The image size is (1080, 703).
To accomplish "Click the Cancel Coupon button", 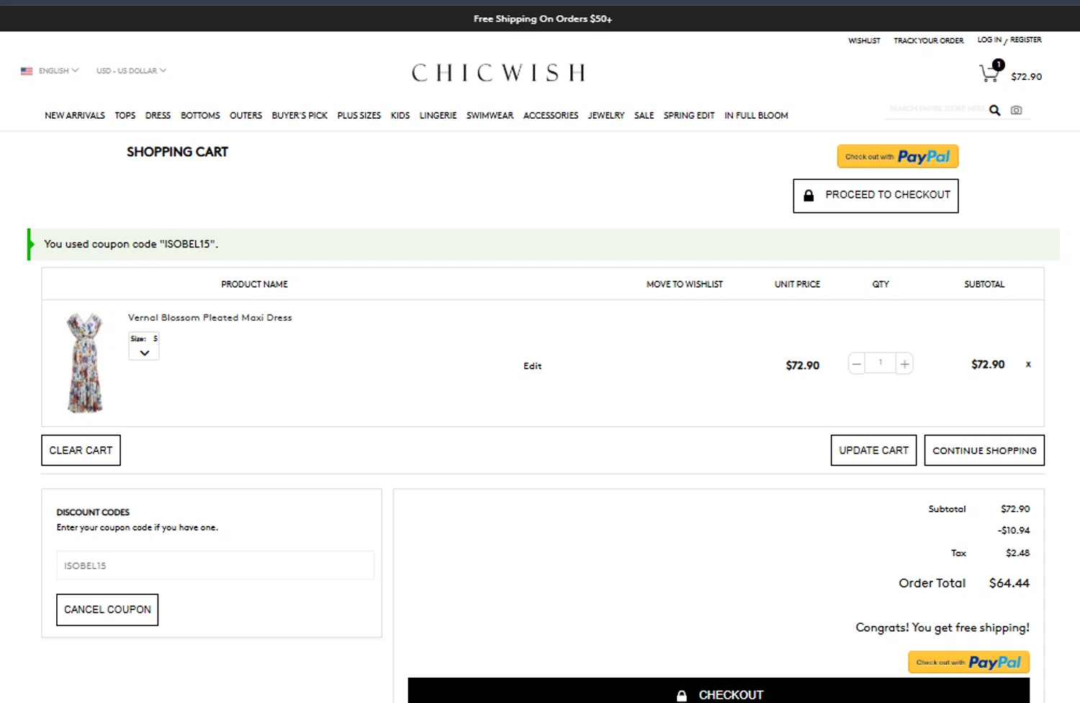I will 107,609.
